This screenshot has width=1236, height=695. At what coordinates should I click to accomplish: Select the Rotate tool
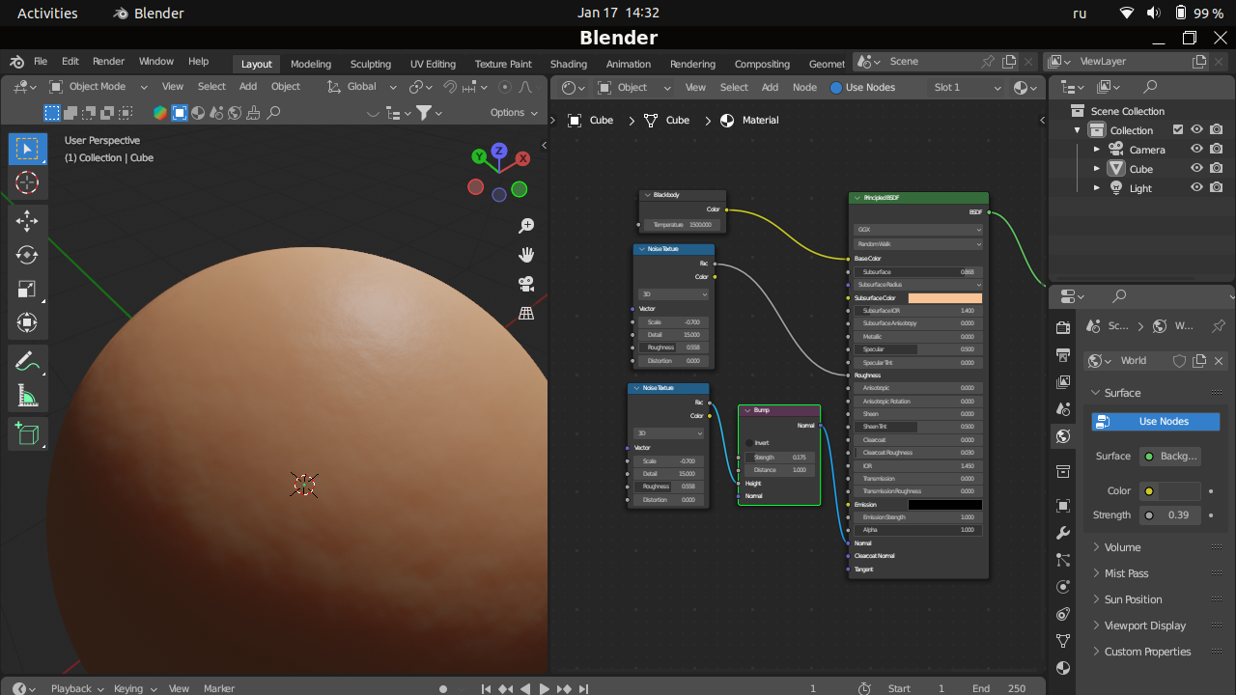click(x=27, y=255)
